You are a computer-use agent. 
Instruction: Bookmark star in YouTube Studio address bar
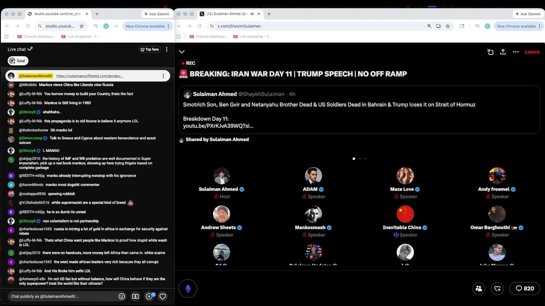pyautogui.click(x=82, y=26)
